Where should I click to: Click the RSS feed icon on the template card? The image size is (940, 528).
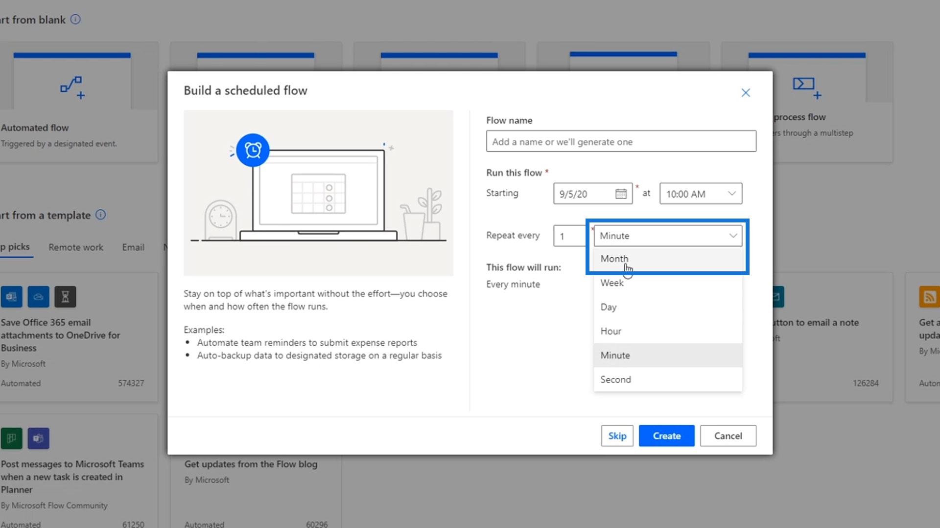coord(929,297)
